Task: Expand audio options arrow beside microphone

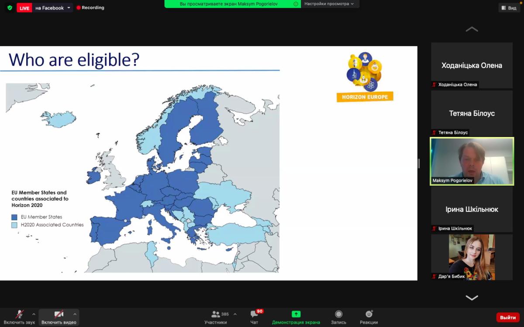Action: click(34, 314)
